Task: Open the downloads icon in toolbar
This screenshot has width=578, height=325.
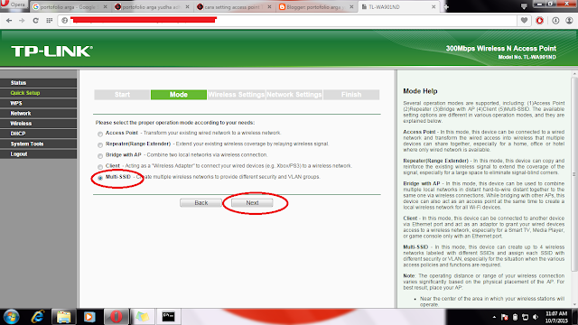Action: pyautogui.click(x=555, y=21)
